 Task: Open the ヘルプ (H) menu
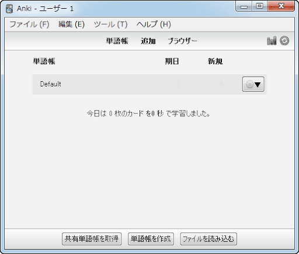(x=154, y=25)
